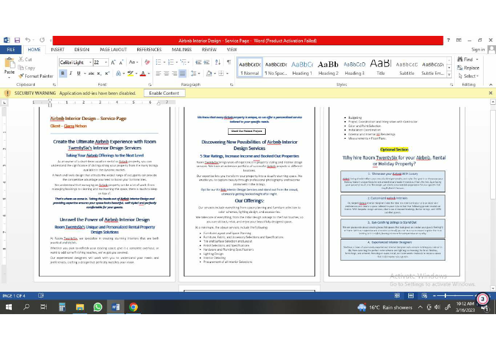Clear all formatting with the eraser icon
The height and width of the screenshot is (350, 496).
[x=147, y=62]
